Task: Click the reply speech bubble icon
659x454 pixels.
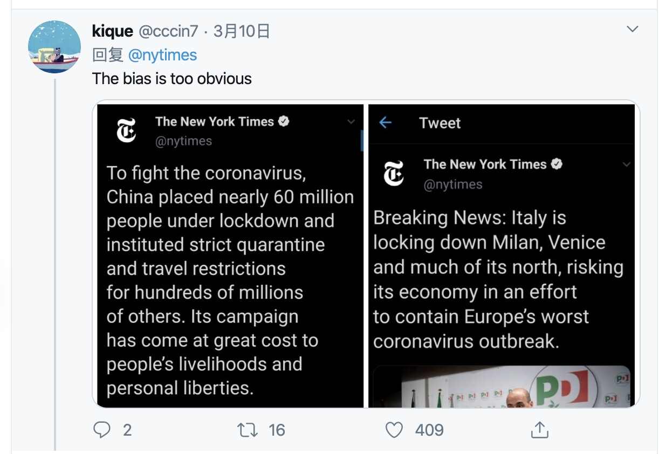Action: point(102,430)
